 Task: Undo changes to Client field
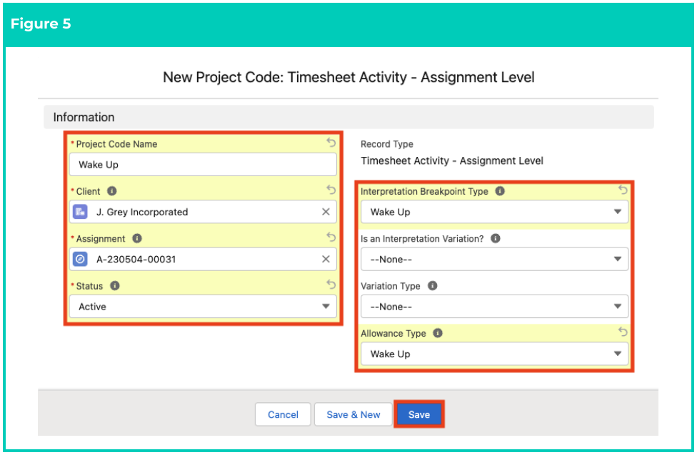coord(331,190)
